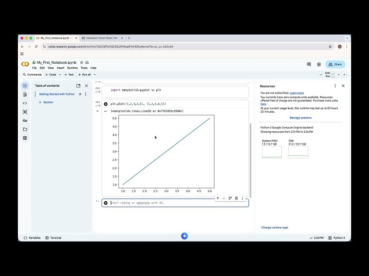Open the Variables inspector sidebar icon
Image resolution: width=369 pixels, height=276 pixels.
coord(25,112)
